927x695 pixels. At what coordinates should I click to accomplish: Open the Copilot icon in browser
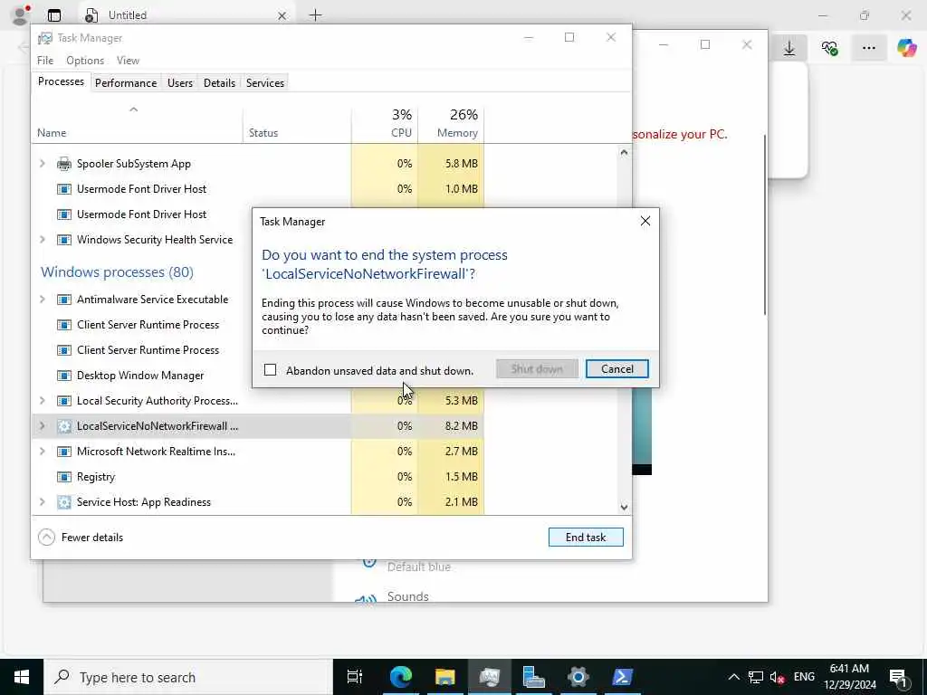point(906,48)
